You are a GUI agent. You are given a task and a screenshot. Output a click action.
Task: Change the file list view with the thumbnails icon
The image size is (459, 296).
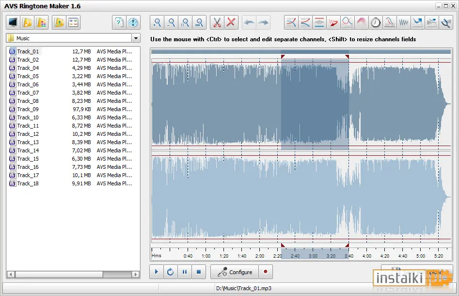click(x=73, y=23)
